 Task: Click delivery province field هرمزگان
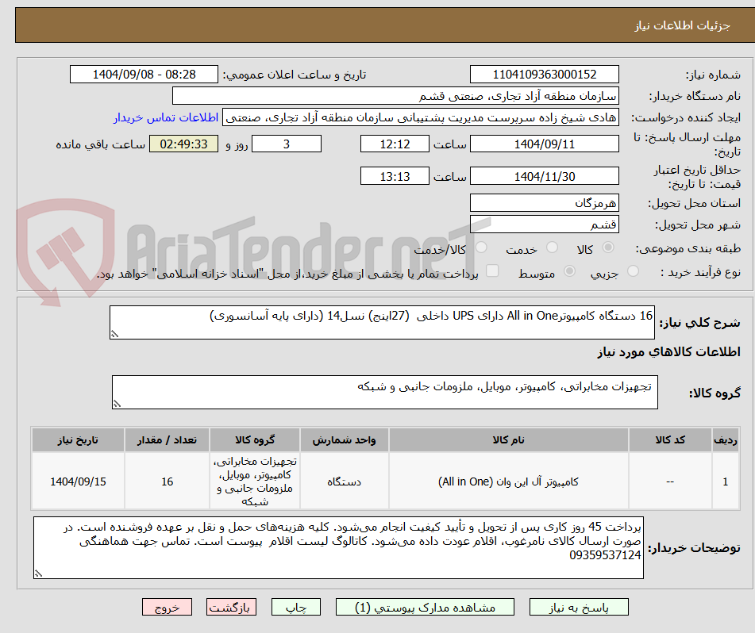pos(544,203)
